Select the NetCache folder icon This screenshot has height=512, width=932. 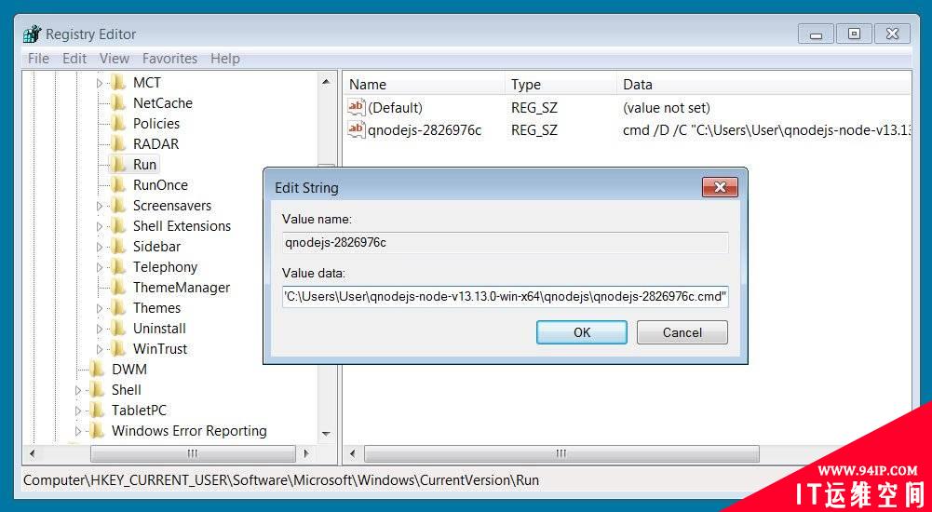(x=118, y=102)
